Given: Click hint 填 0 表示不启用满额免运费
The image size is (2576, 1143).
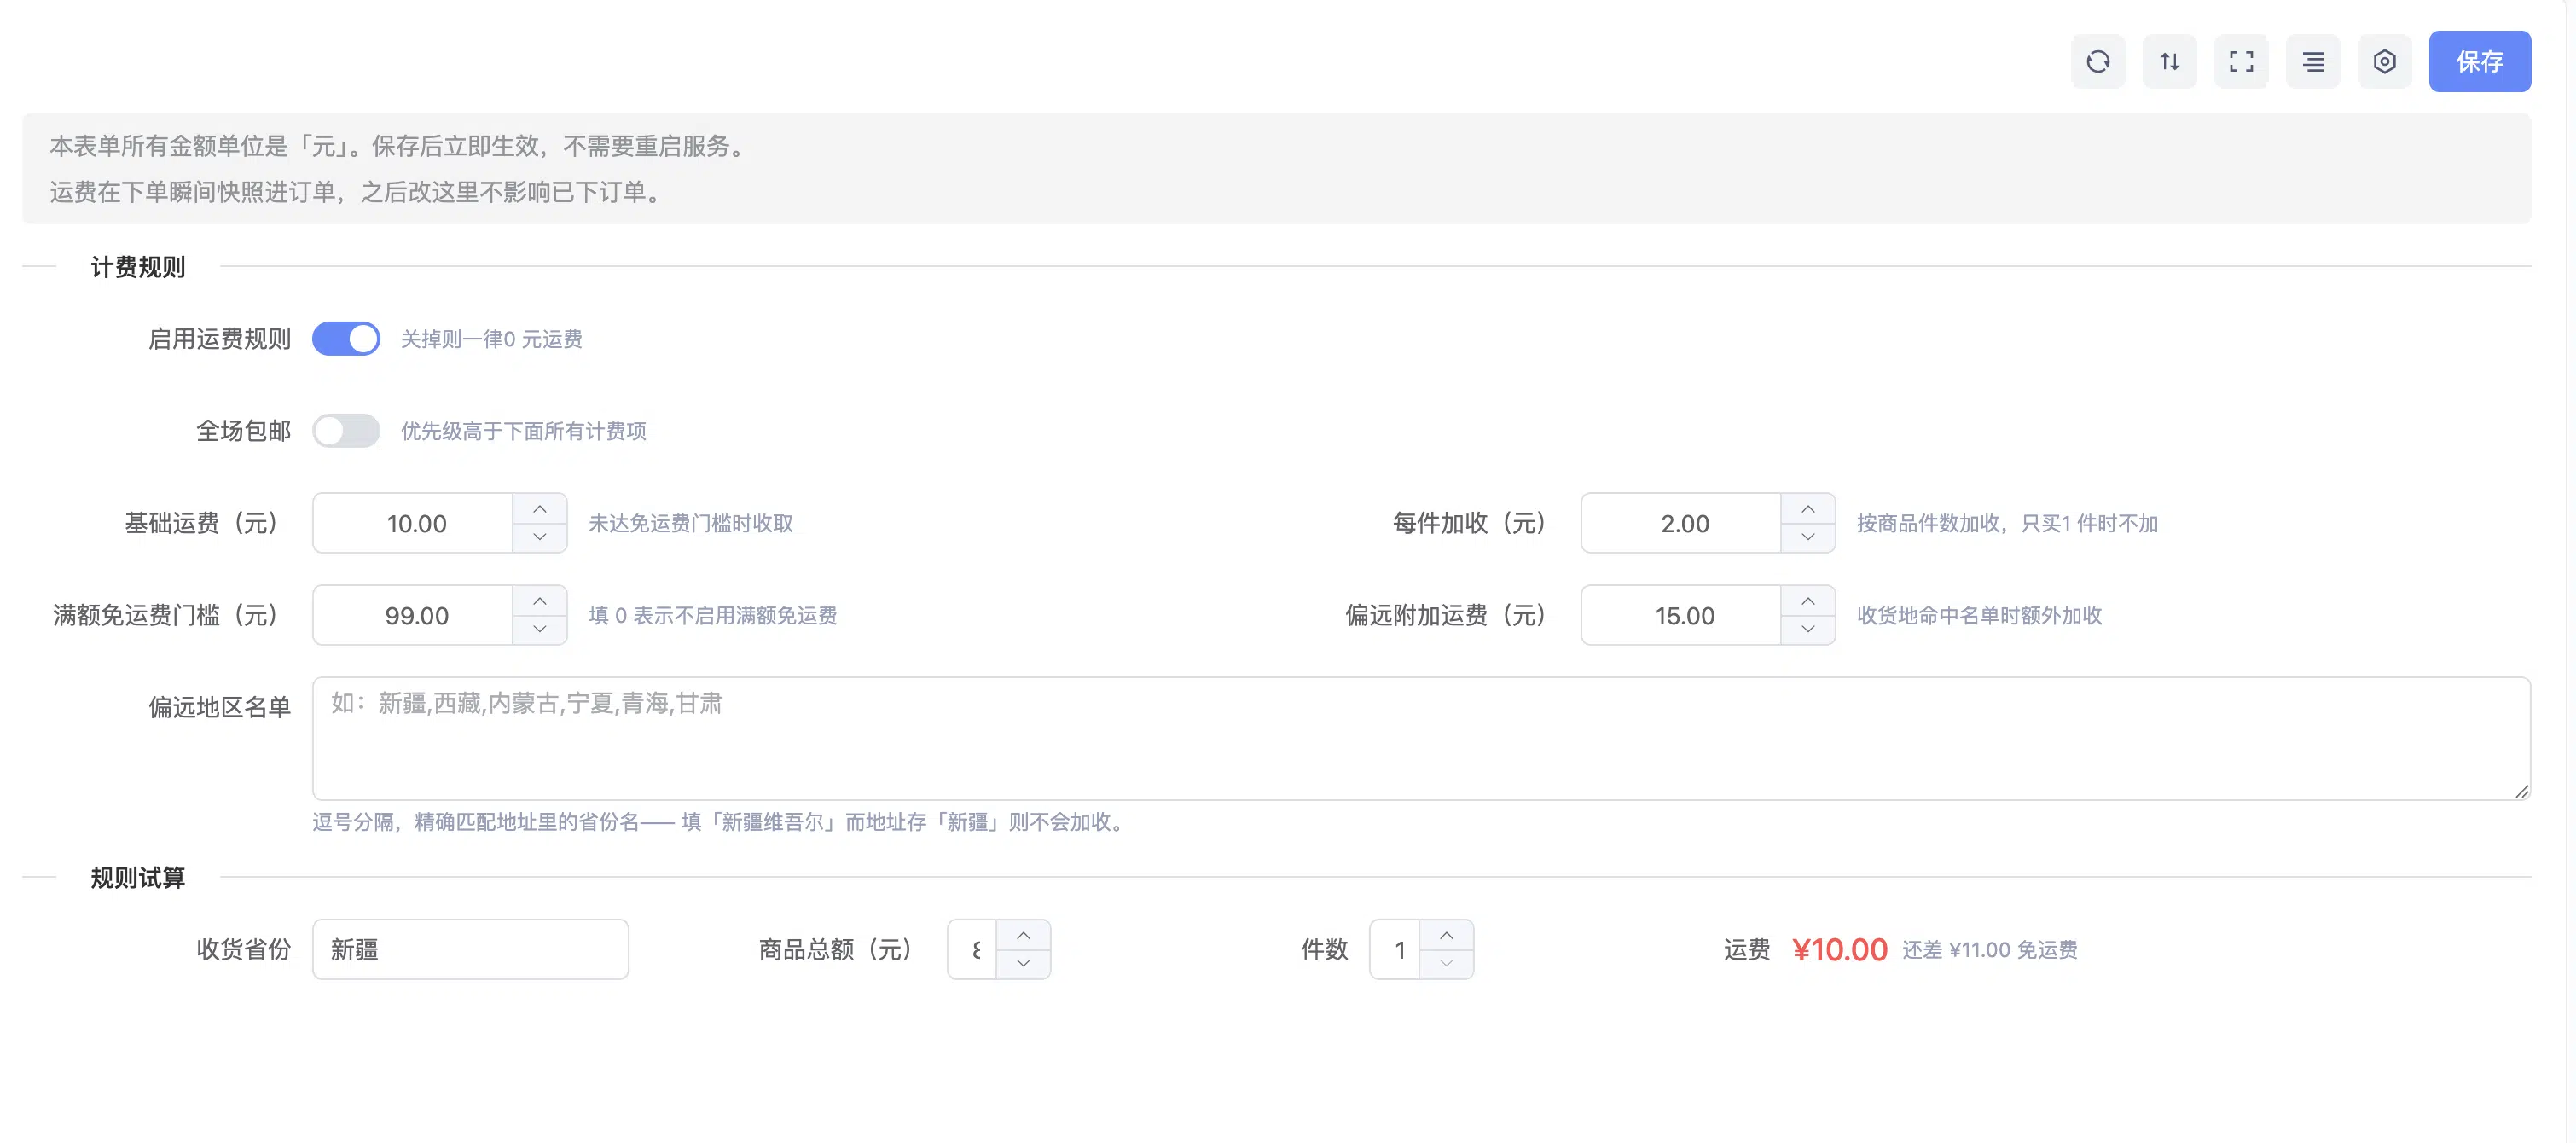Looking at the screenshot, I should coord(712,615).
